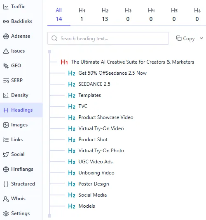Open the SERP search-list icon
Screen dimensions: 206x220
6,80
